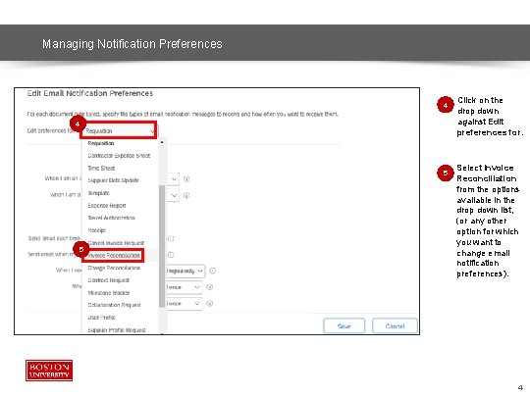
Task: Select the Time Sheet list option
Action: tap(101, 169)
